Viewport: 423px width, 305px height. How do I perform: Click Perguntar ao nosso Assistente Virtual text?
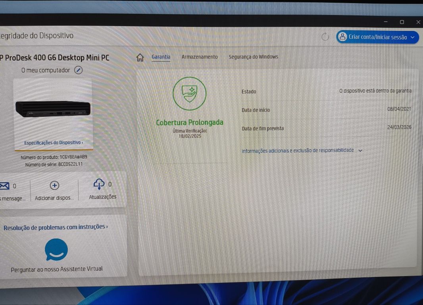click(x=57, y=269)
